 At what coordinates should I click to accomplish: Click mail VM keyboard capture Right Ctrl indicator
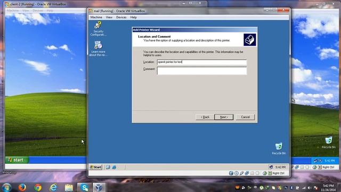coord(276,173)
